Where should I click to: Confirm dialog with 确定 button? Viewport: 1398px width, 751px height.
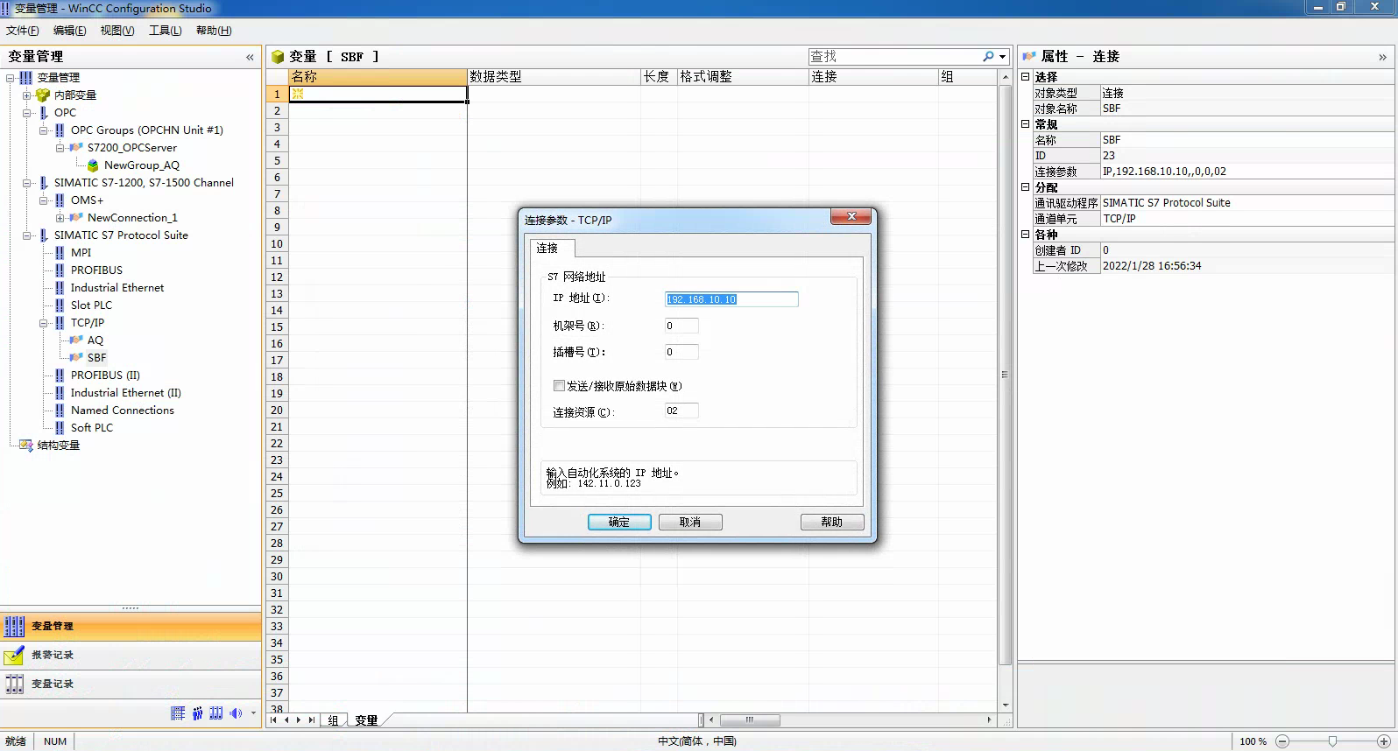pos(619,522)
